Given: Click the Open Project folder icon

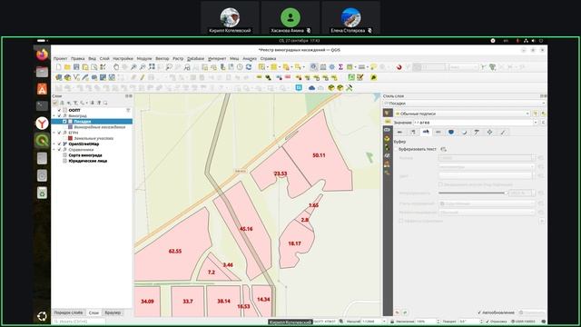Looking at the screenshot, I should click(67, 67).
